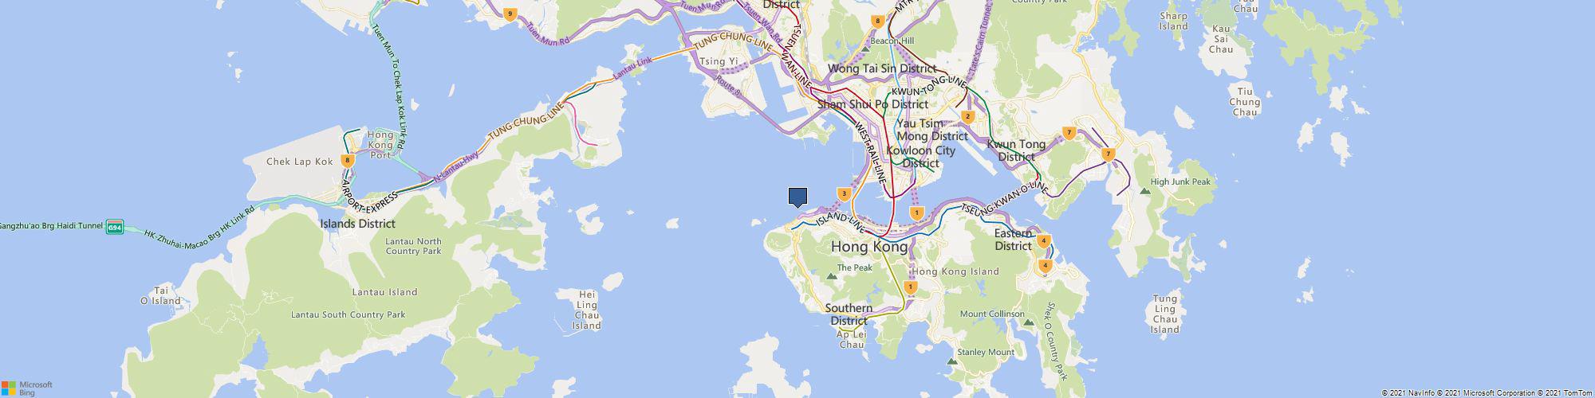The image size is (1595, 398).
Task: Click the Southern District label
Action: (x=849, y=314)
